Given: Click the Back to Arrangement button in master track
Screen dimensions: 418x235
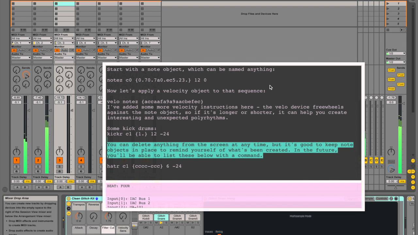Looking at the screenshot, I should (403, 30).
